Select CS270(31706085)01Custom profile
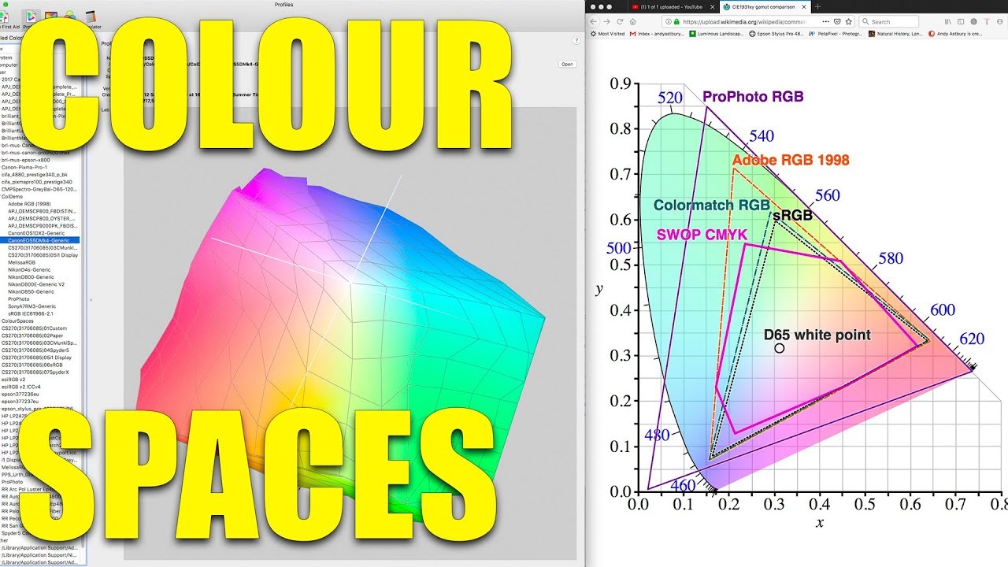Screen dimensions: 1008x567 [x=35, y=328]
